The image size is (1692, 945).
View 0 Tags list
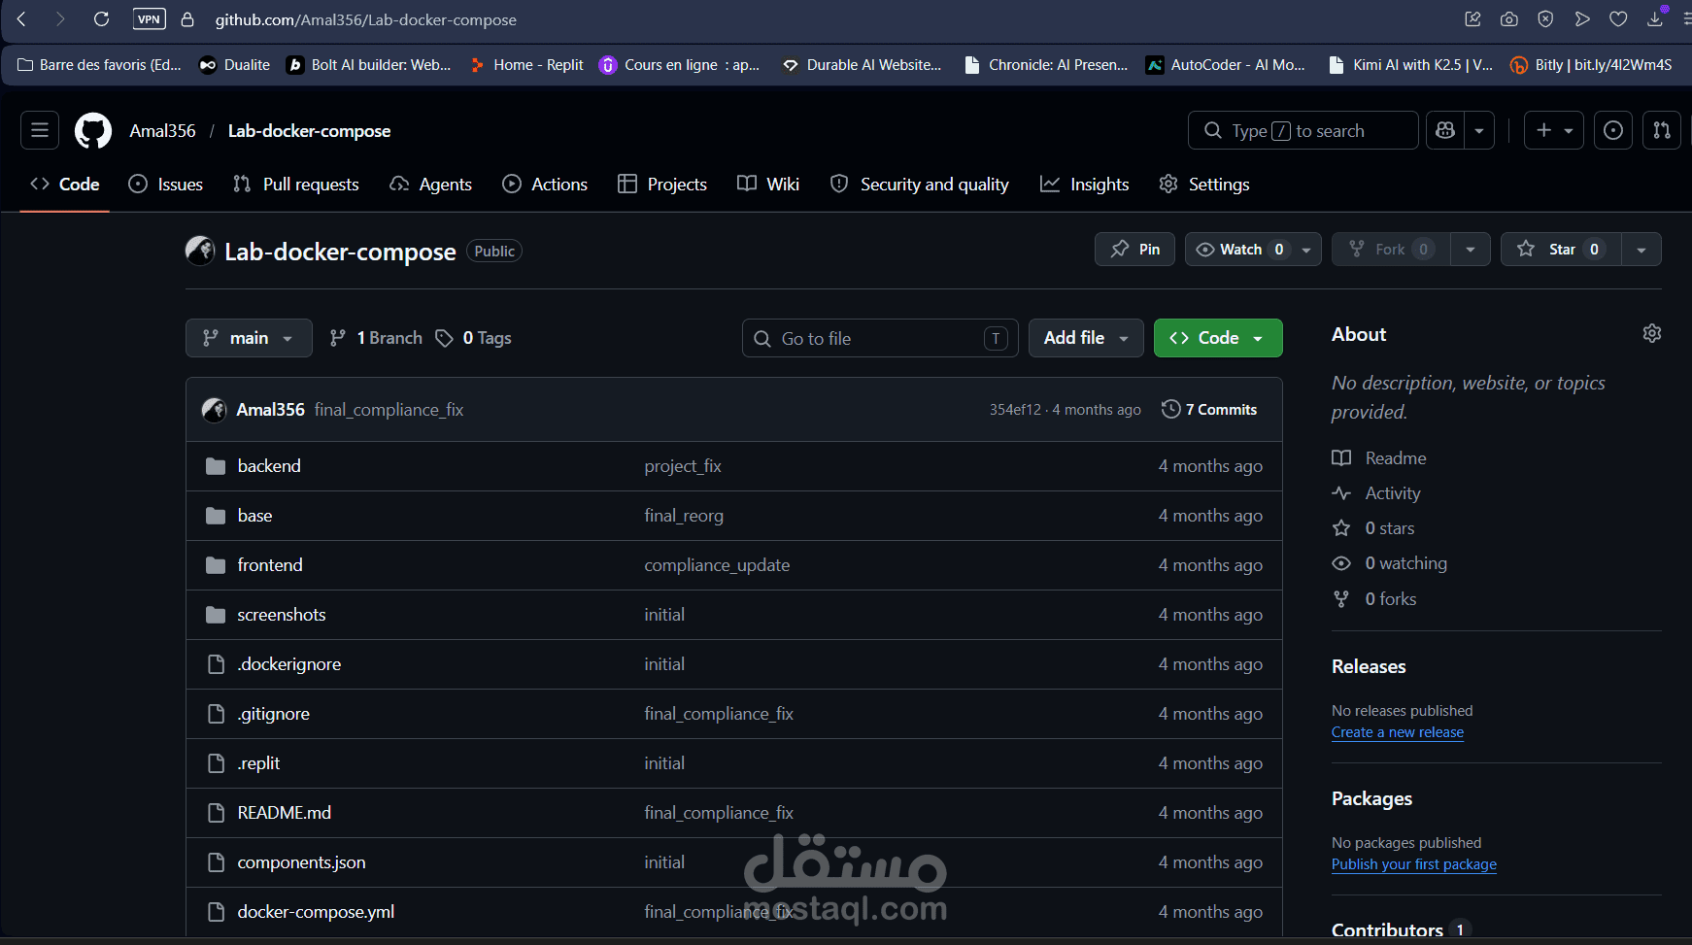pyautogui.click(x=473, y=338)
